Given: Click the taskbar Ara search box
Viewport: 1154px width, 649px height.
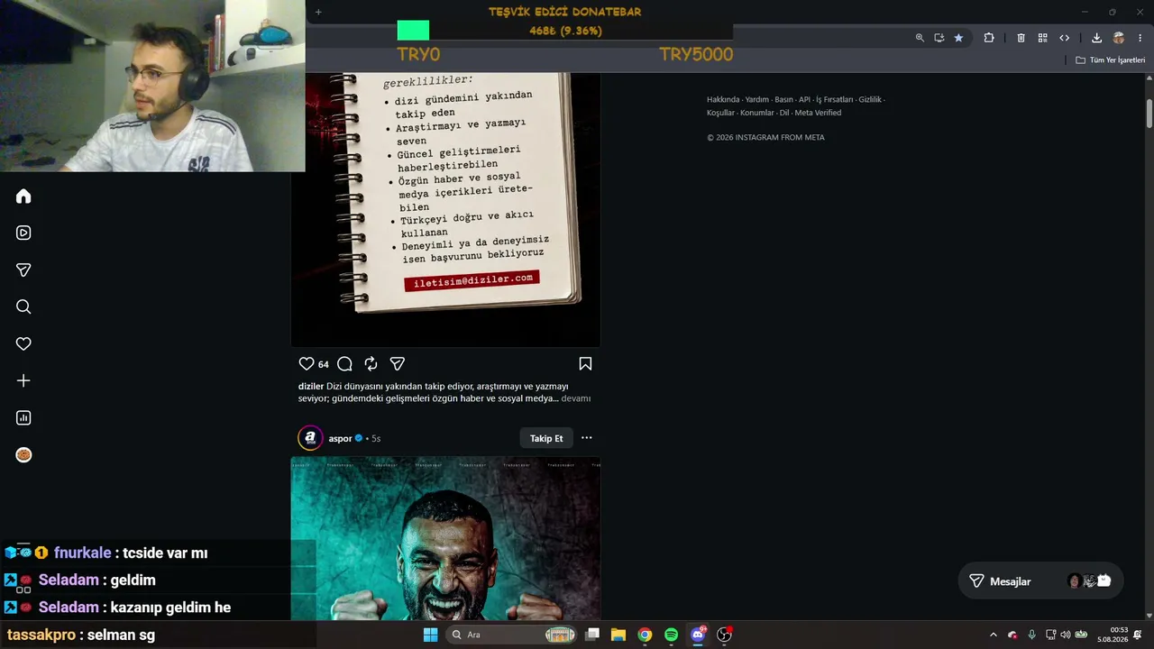Looking at the screenshot, I should click(x=513, y=635).
